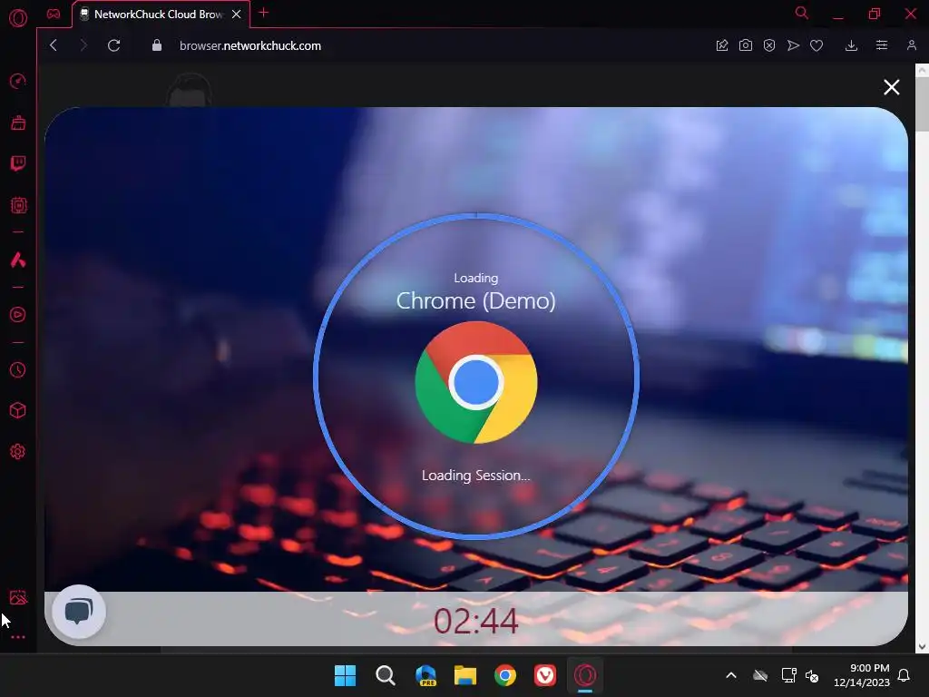
Task: Open Settings gear in sidebar
Action: 18,452
